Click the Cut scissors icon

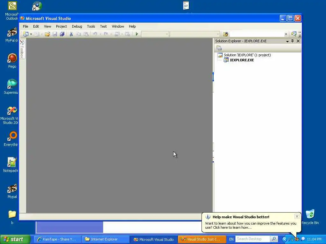point(71,34)
